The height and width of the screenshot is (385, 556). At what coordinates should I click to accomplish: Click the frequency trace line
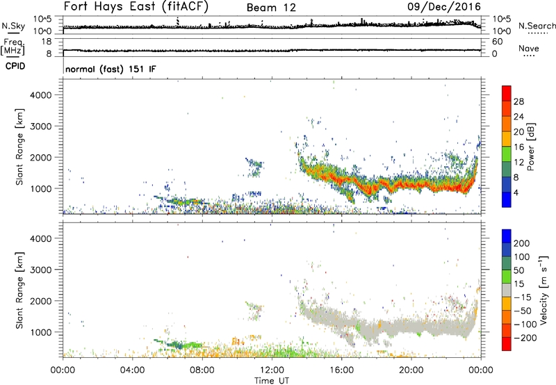272,50
